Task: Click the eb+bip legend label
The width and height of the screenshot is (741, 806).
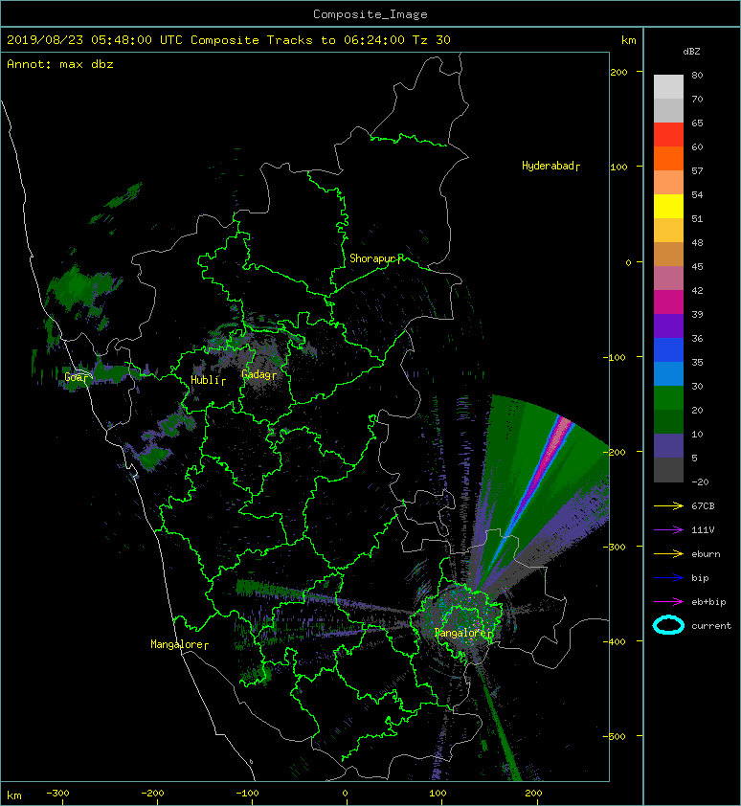Action: pos(708,602)
